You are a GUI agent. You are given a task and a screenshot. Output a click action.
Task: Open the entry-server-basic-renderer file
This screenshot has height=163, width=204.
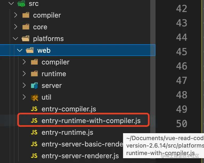coord(82,144)
